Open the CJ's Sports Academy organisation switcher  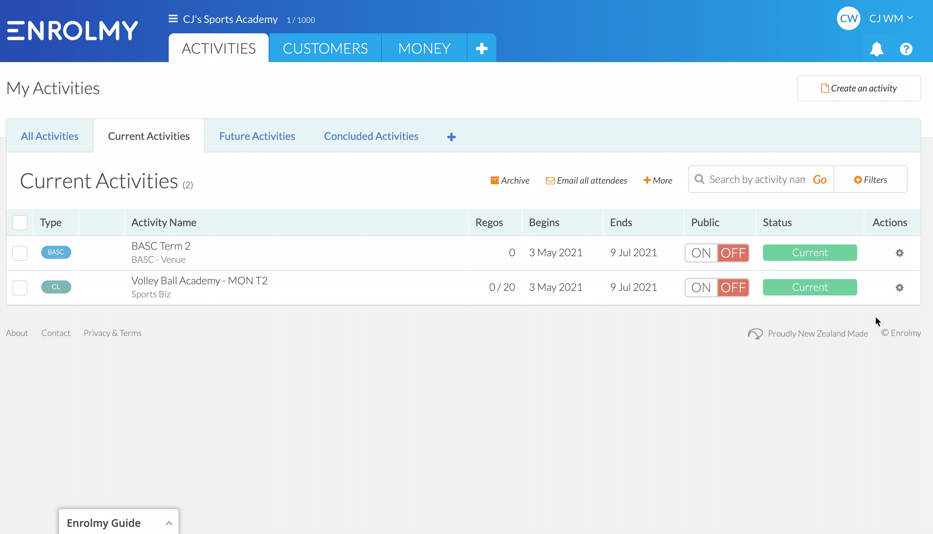tap(230, 19)
